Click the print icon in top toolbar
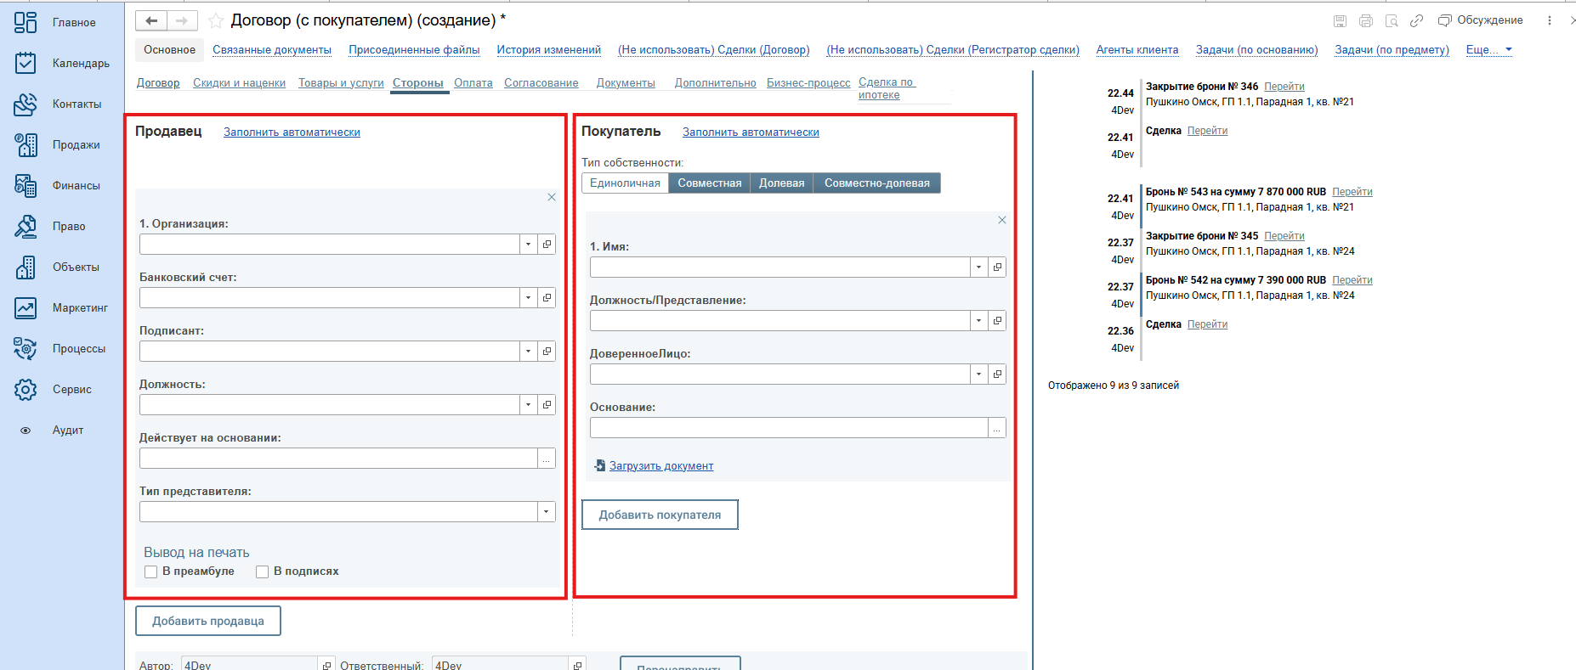 pyautogui.click(x=1365, y=20)
